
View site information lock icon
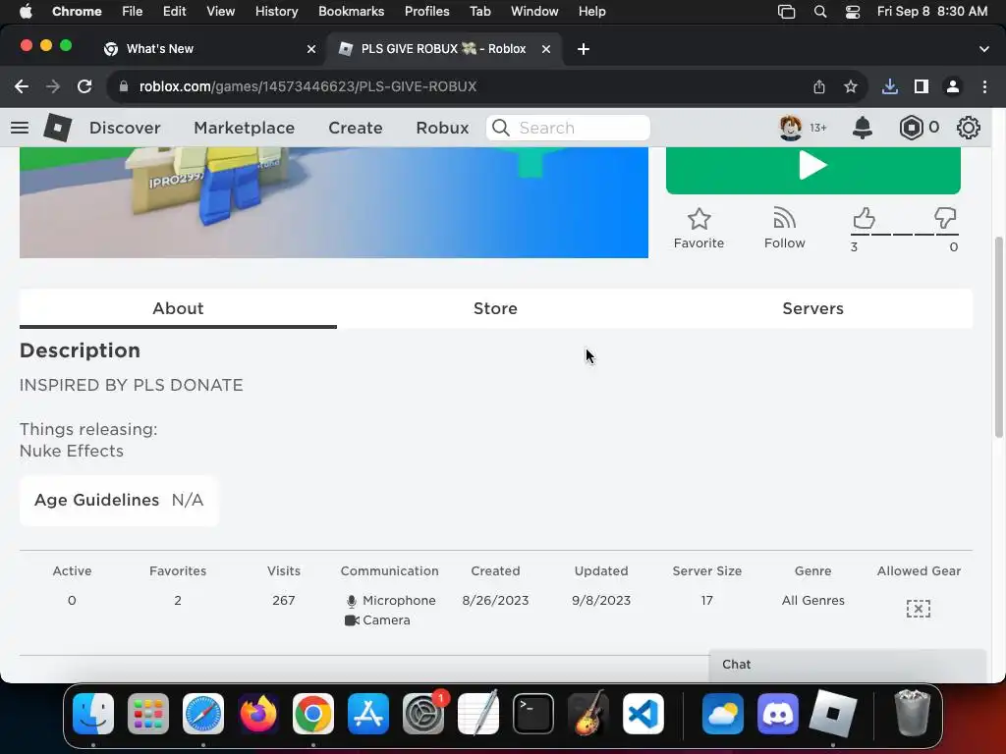click(x=125, y=86)
